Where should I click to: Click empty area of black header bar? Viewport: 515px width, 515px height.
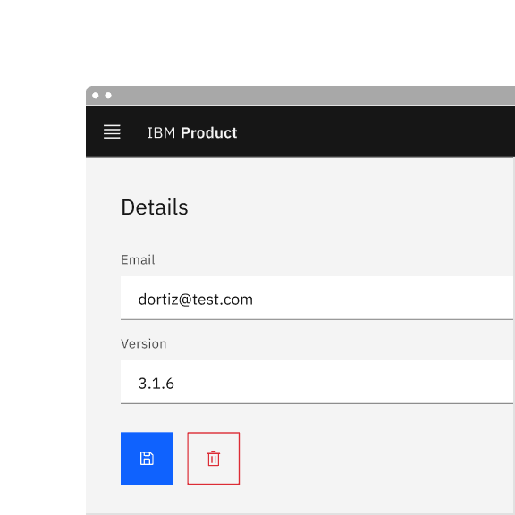375,132
